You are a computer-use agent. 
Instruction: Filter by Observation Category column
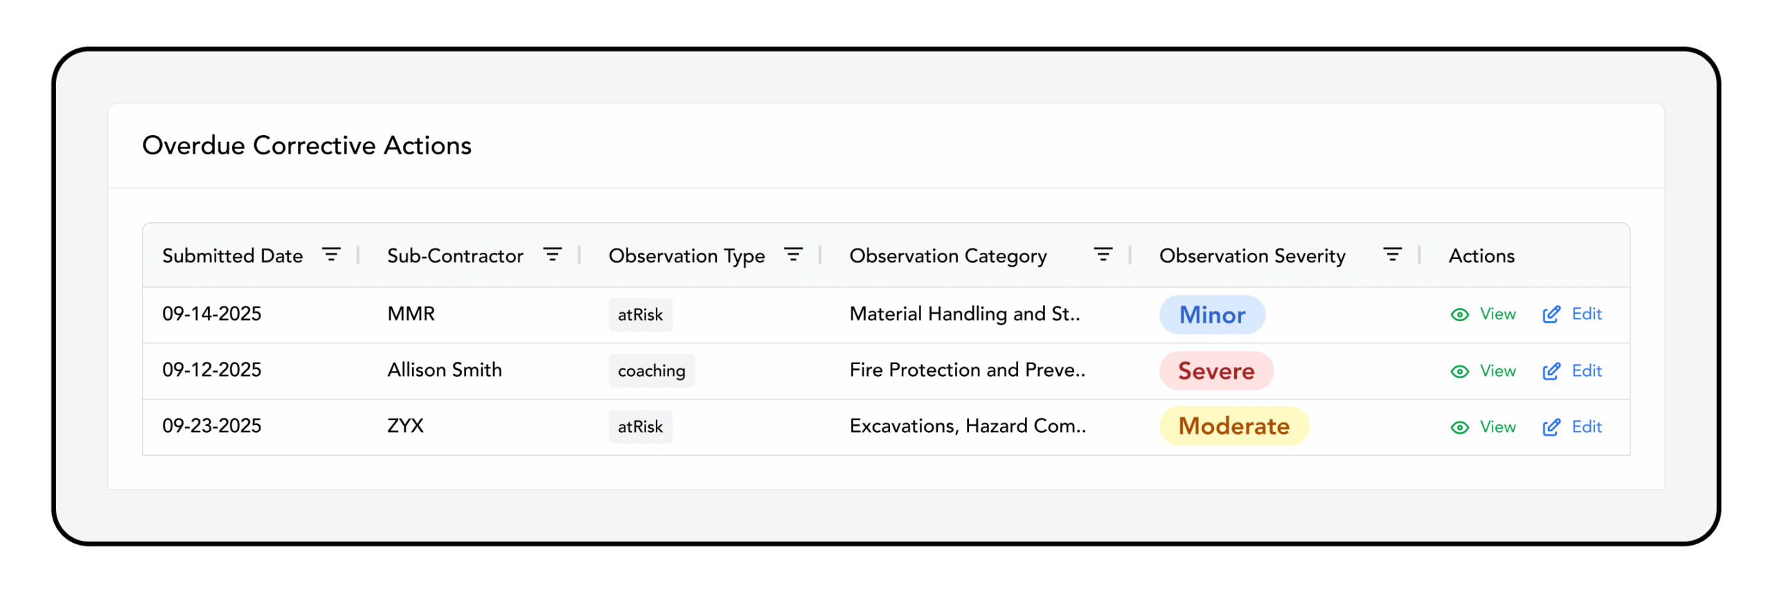[1103, 255]
